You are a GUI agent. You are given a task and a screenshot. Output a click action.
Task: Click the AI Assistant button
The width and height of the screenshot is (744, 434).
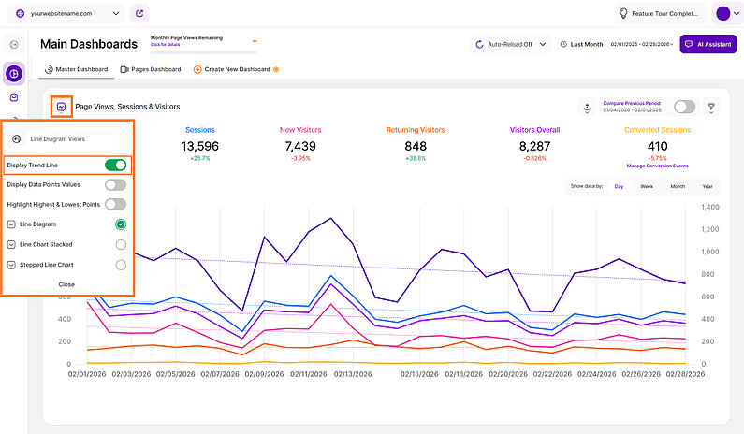(708, 44)
